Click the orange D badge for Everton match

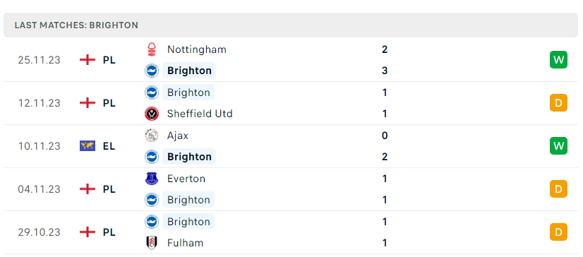558,189
